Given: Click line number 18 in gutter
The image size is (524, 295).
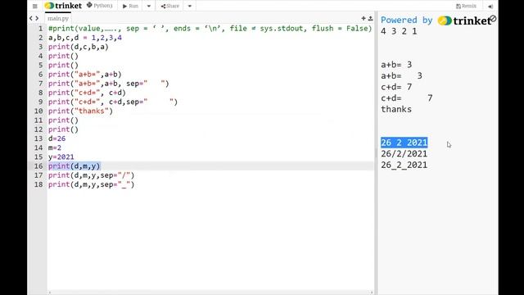Looking at the screenshot, I should 38,184.
